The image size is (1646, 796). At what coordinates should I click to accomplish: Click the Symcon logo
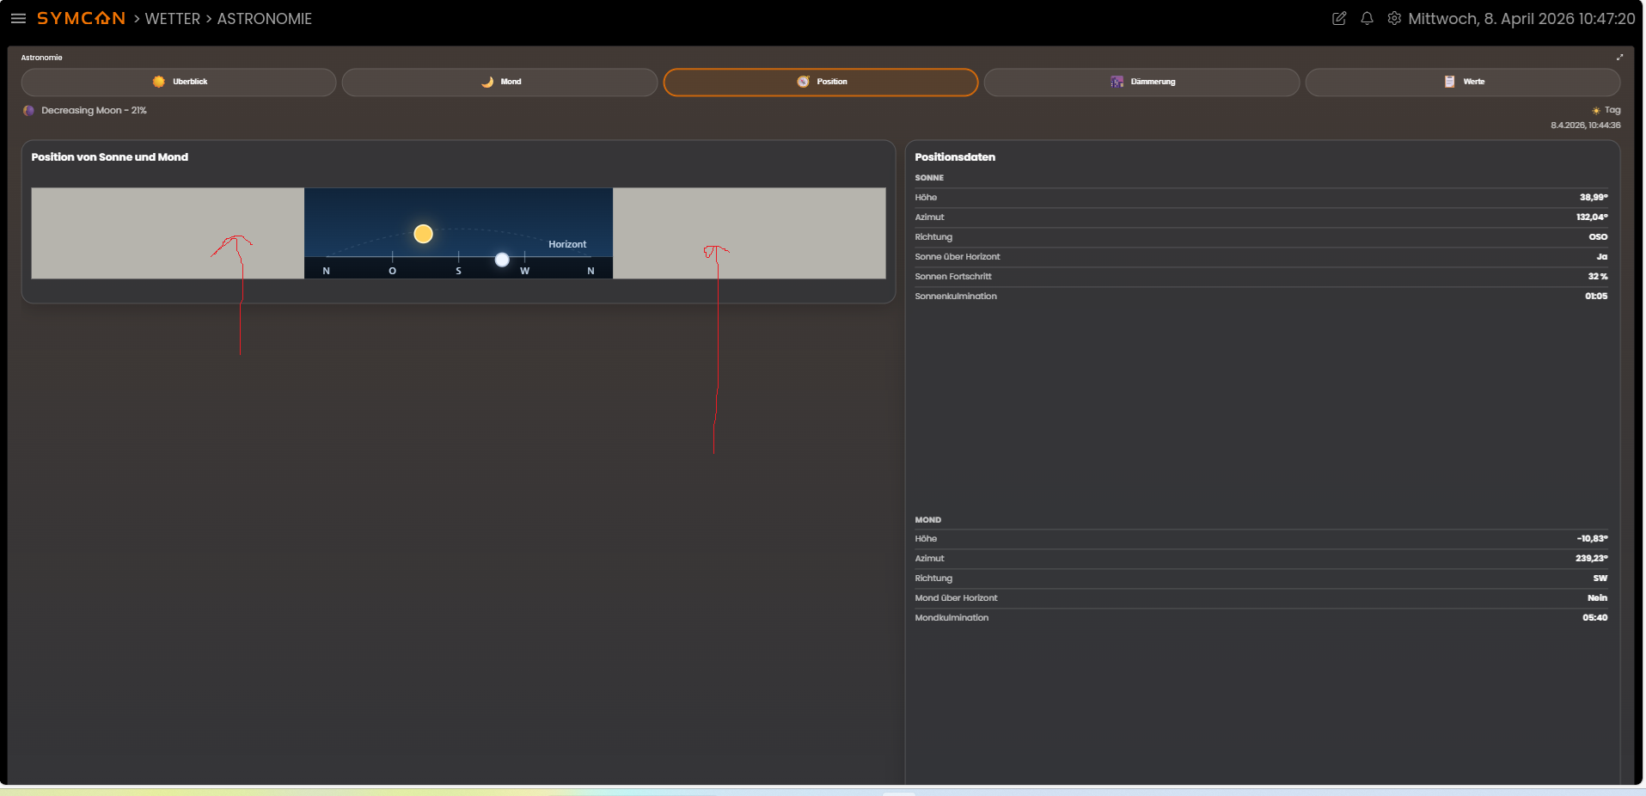click(x=81, y=18)
